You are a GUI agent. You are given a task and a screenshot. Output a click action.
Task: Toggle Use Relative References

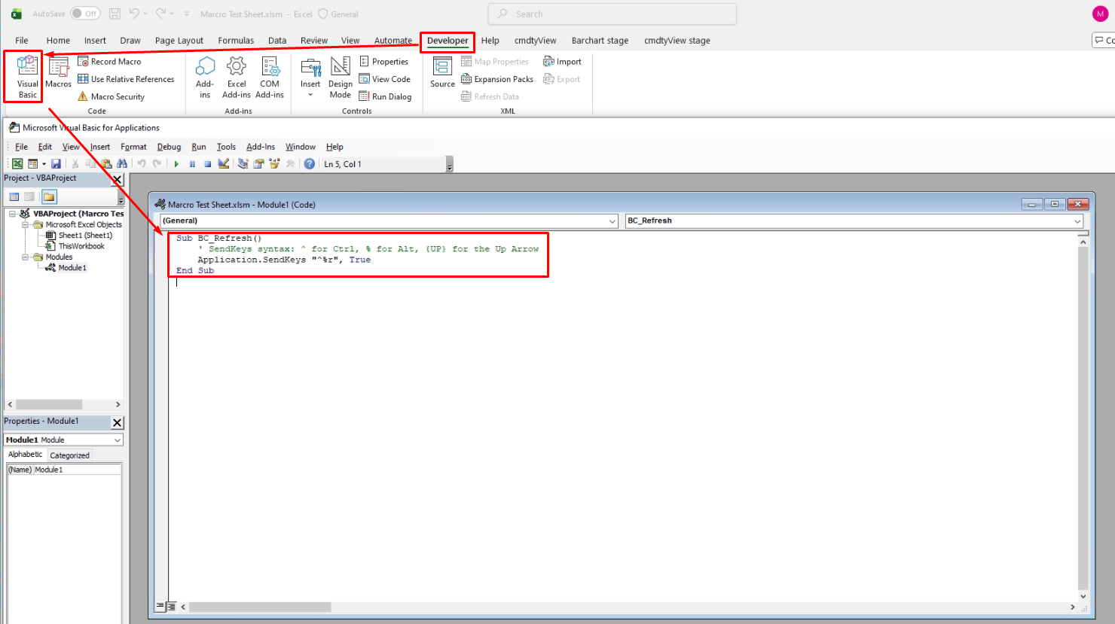point(126,79)
